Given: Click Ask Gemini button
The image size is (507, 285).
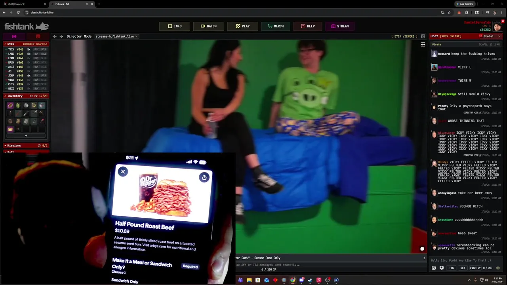Looking at the screenshot, I should pyautogui.click(x=465, y=4).
